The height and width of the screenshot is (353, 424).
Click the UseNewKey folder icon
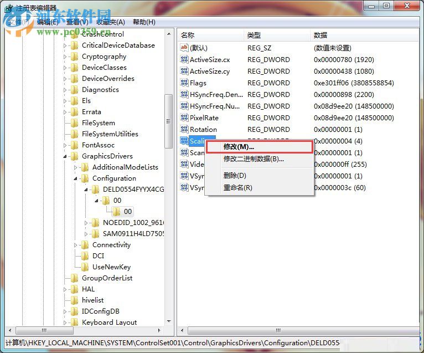pos(85,267)
